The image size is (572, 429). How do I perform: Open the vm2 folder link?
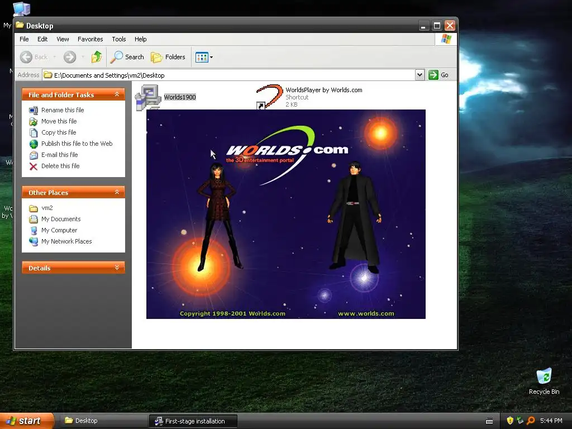click(x=47, y=208)
